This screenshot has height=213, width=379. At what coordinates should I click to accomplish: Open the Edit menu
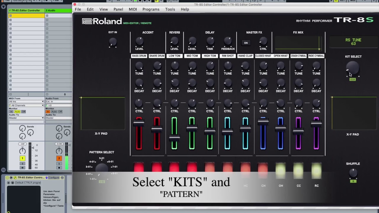(x=90, y=9)
